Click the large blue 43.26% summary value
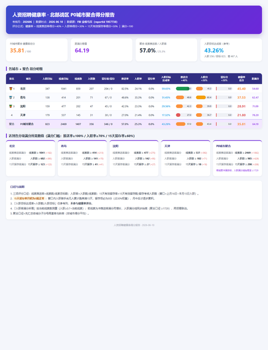 pos(214,50)
